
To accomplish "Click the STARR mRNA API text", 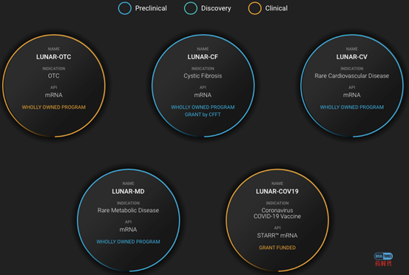I will click(277, 235).
